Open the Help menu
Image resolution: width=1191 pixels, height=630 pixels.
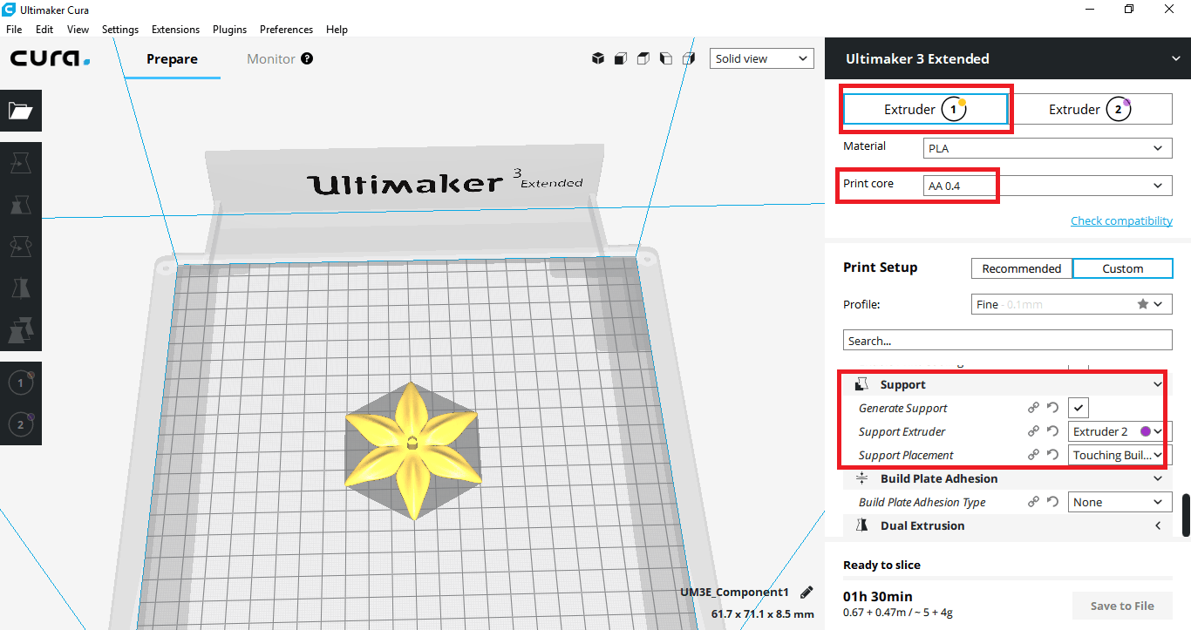tap(337, 29)
